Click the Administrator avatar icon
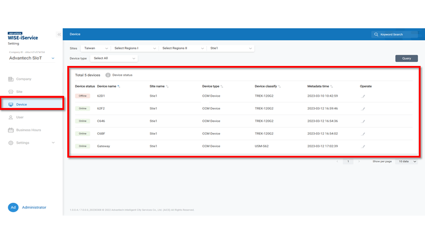The width and height of the screenshot is (425, 239). coord(13,208)
